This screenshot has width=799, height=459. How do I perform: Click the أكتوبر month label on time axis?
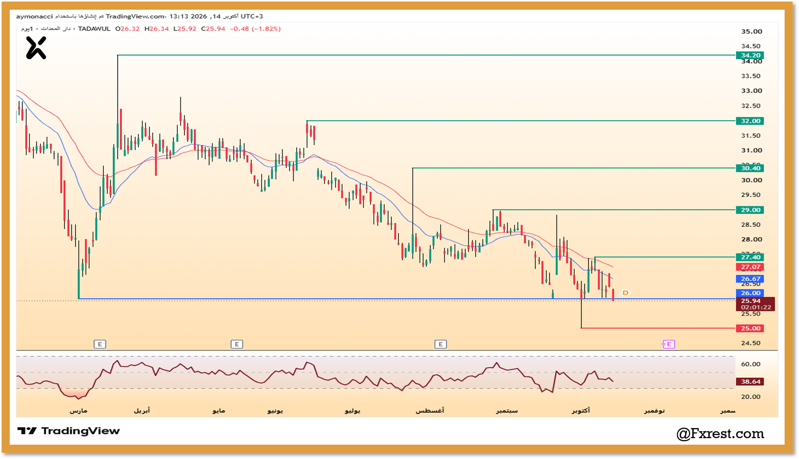coord(581,411)
